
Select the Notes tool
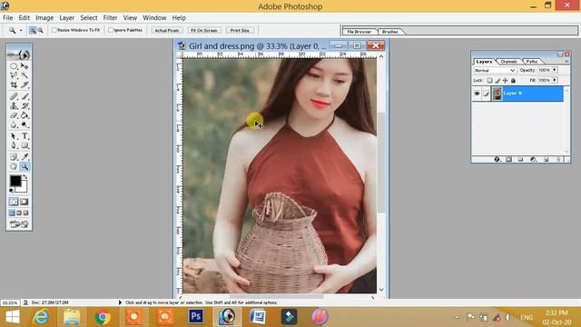coord(14,157)
